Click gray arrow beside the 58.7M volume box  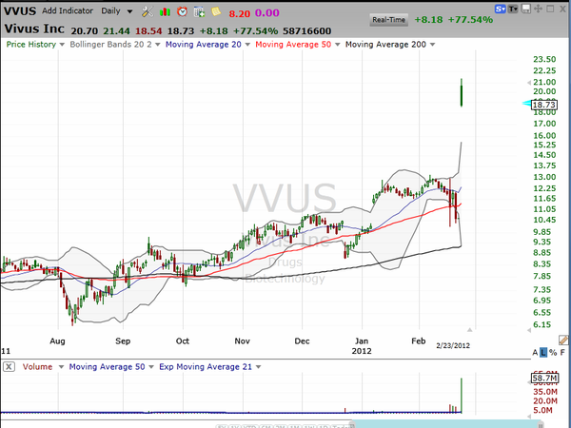pos(529,382)
